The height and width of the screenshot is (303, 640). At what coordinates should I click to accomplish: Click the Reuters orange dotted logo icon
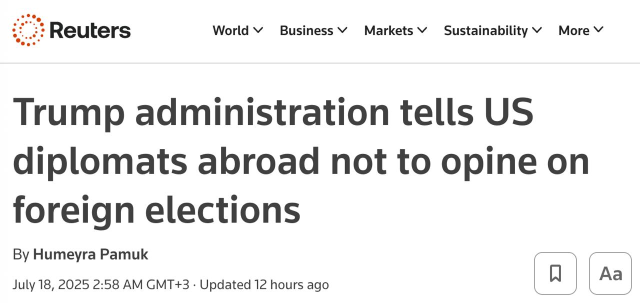28,30
